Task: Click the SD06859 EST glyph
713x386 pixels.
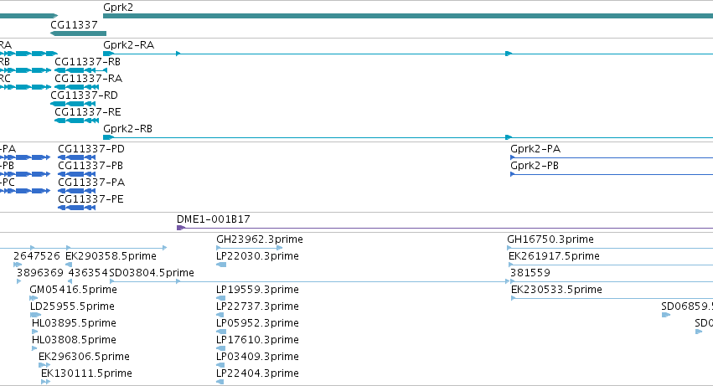Action: (666, 315)
